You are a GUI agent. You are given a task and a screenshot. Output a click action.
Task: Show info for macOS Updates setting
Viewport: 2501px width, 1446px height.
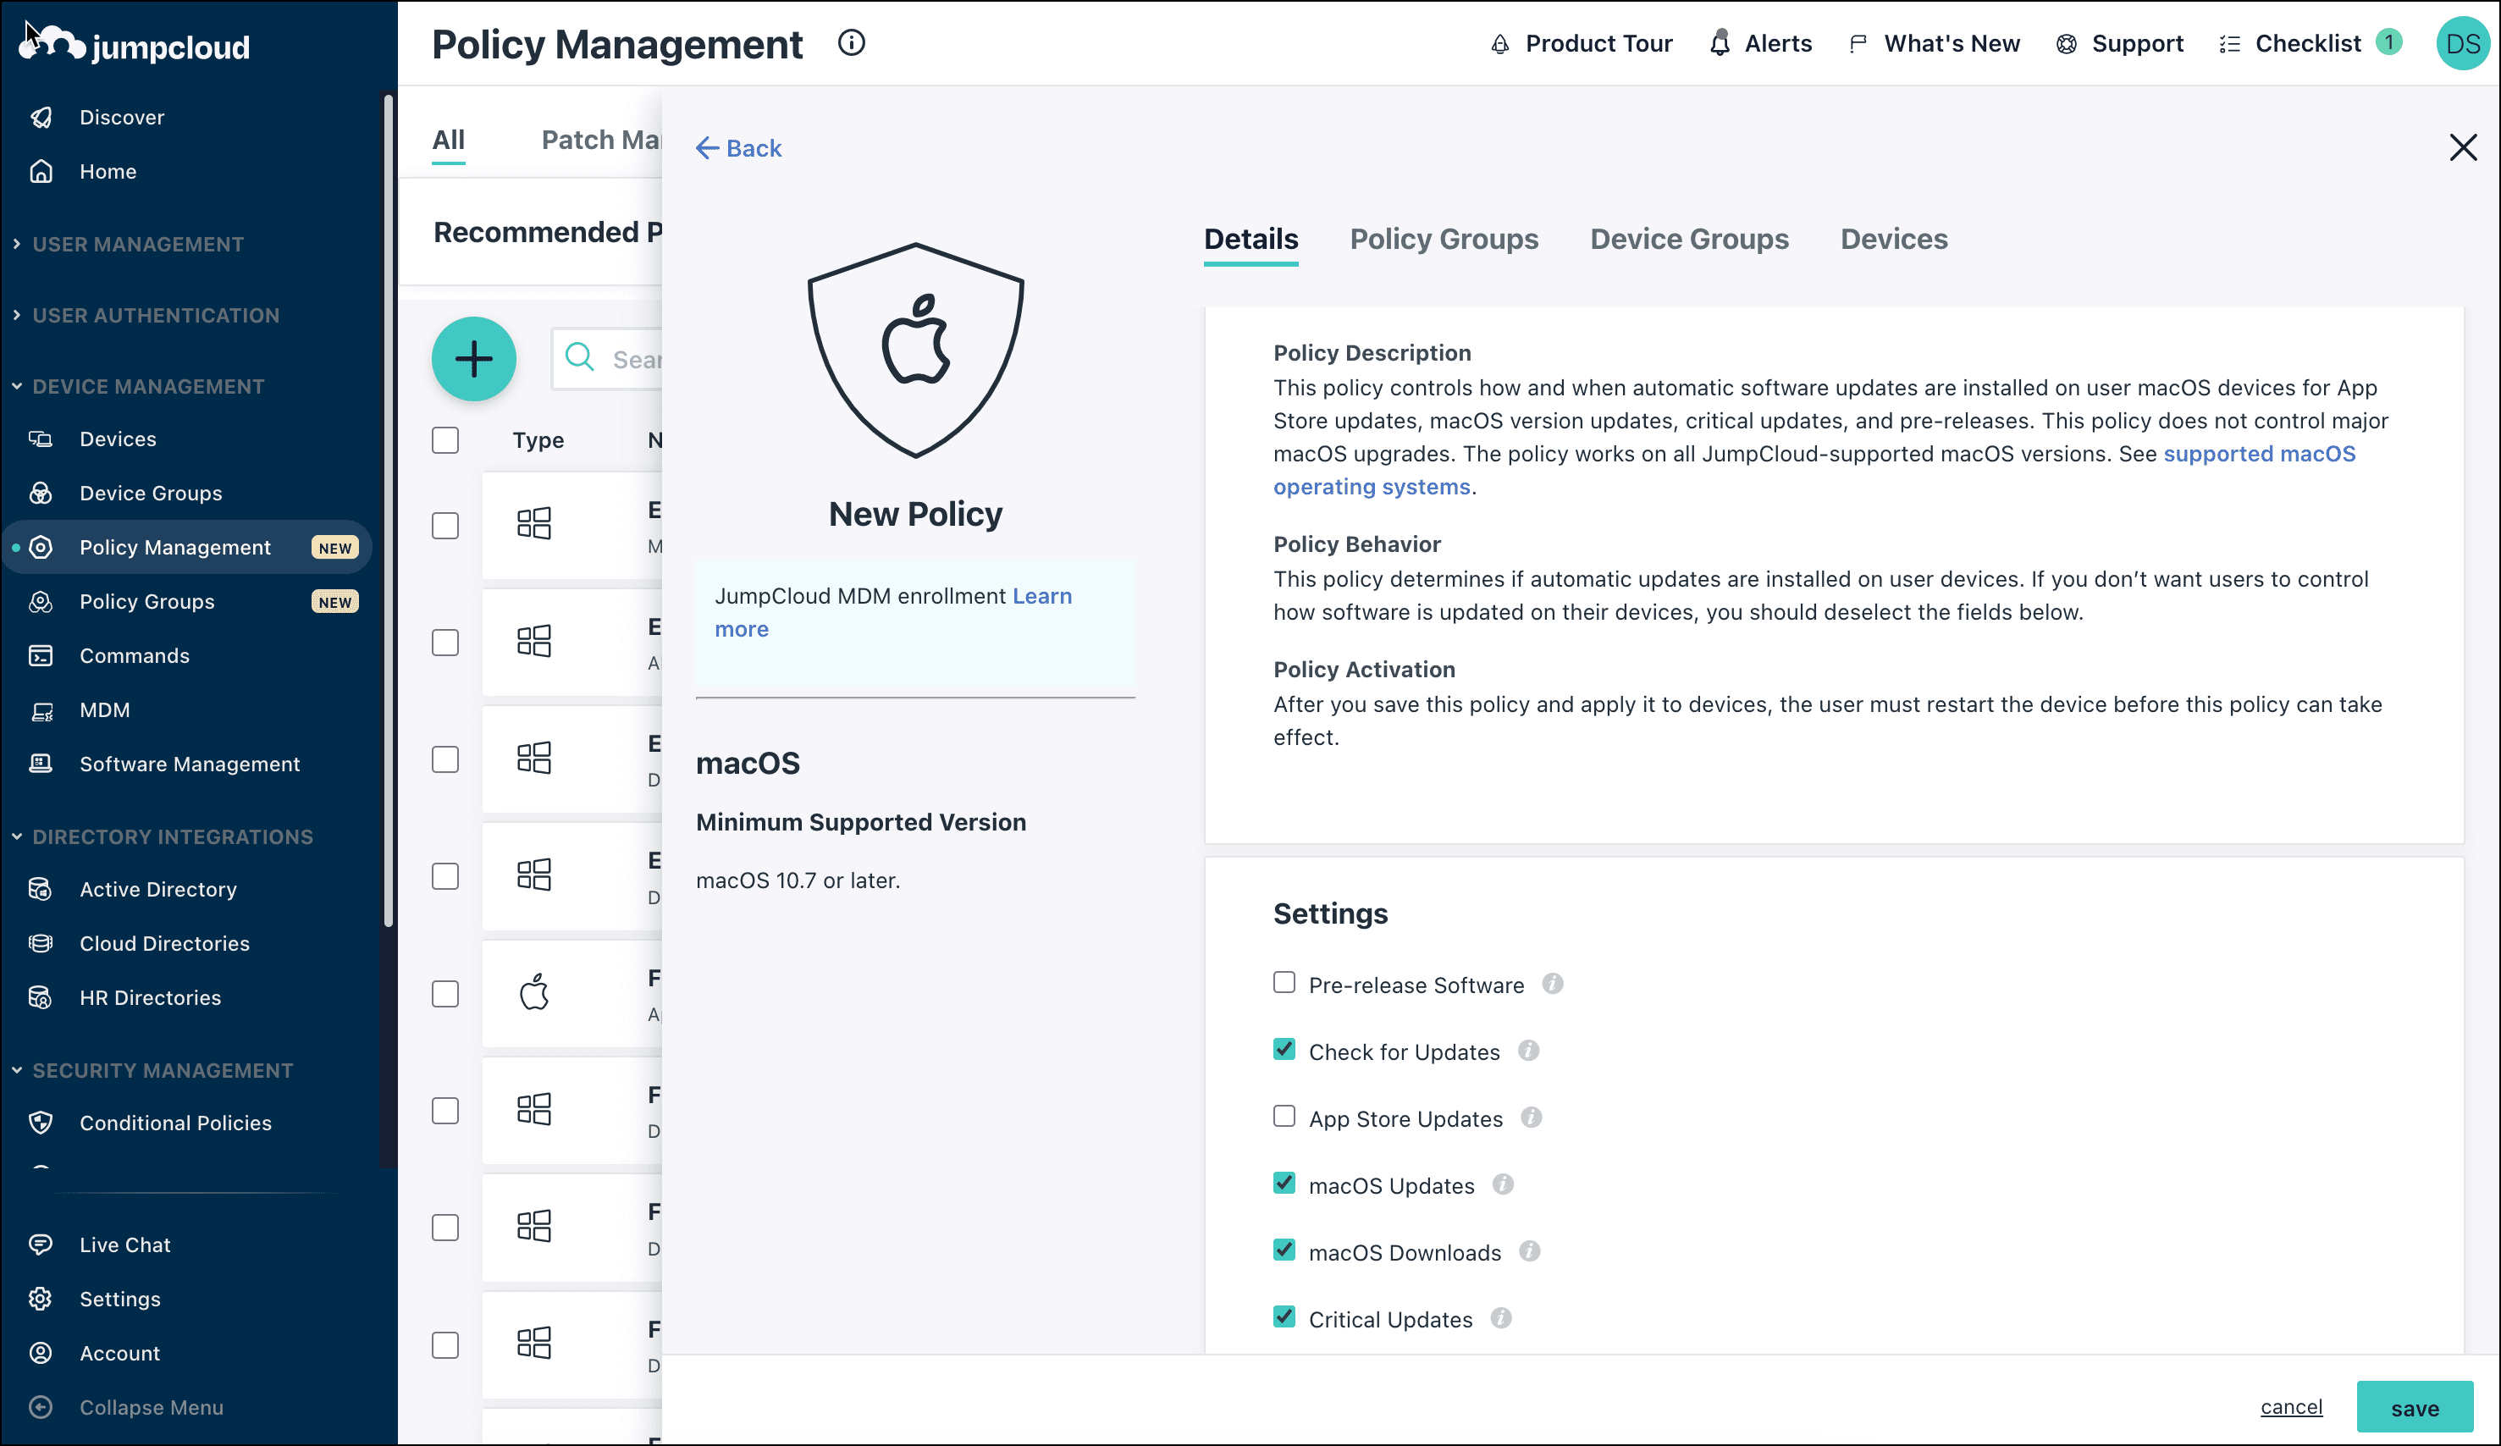(1503, 1184)
